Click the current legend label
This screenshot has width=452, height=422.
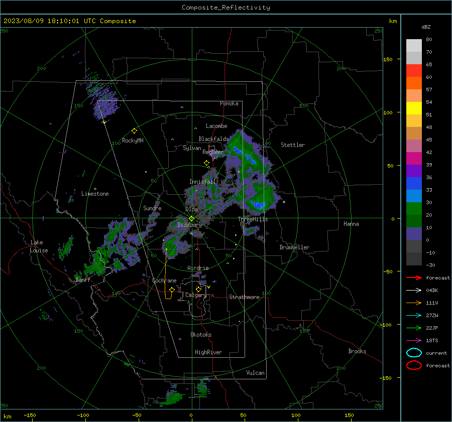pos(436,353)
